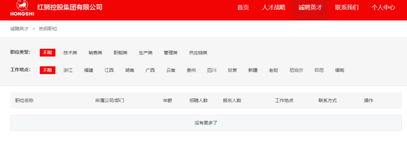This screenshot has width=407, height=142.
Task: Filter work location by 浙江
Action: tap(68, 70)
